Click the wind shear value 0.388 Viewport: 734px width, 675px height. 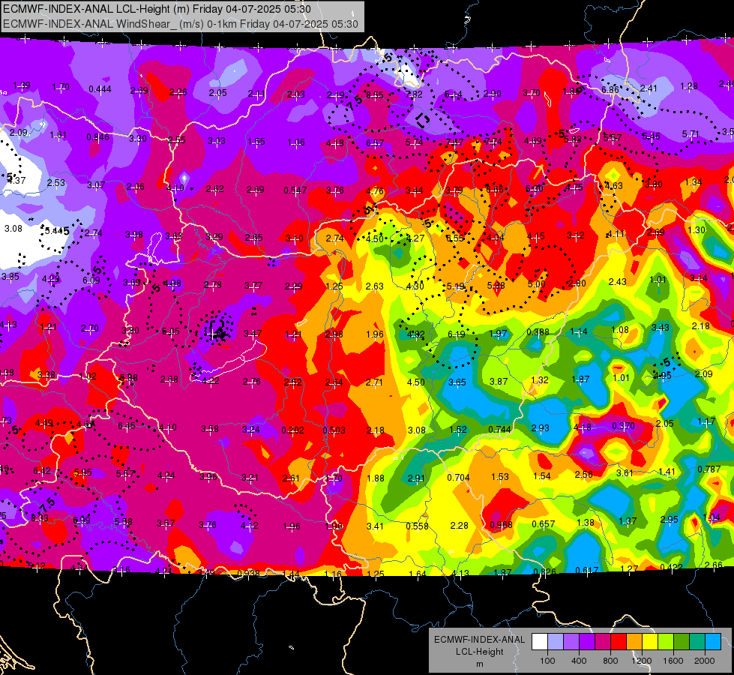tap(538, 332)
